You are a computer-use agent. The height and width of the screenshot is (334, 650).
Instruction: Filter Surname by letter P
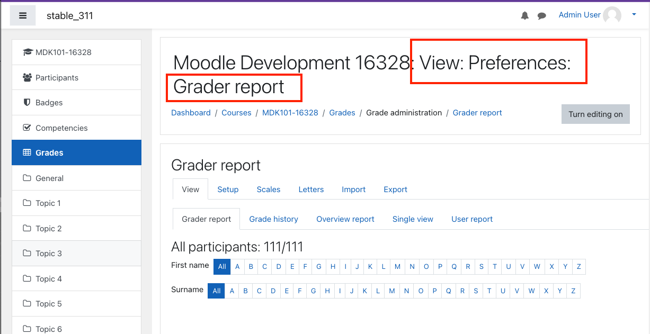(x=435, y=291)
